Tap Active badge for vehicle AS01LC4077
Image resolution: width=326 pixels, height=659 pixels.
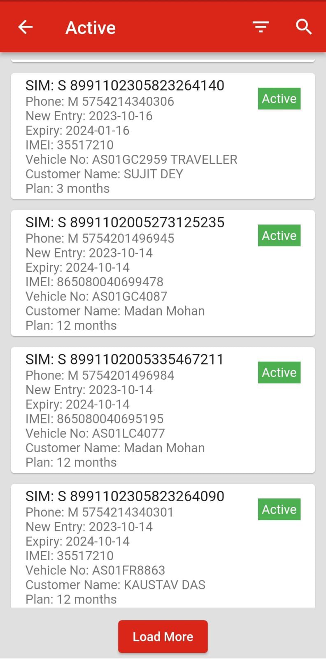pyautogui.click(x=279, y=372)
